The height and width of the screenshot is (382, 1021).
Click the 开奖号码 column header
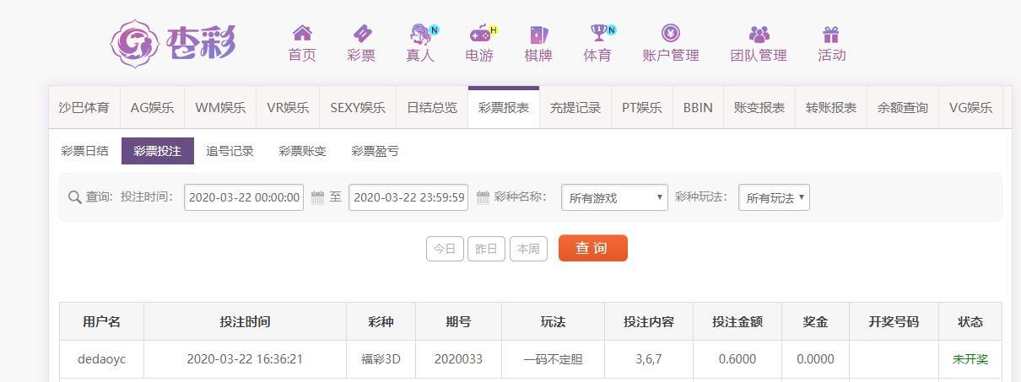click(894, 322)
